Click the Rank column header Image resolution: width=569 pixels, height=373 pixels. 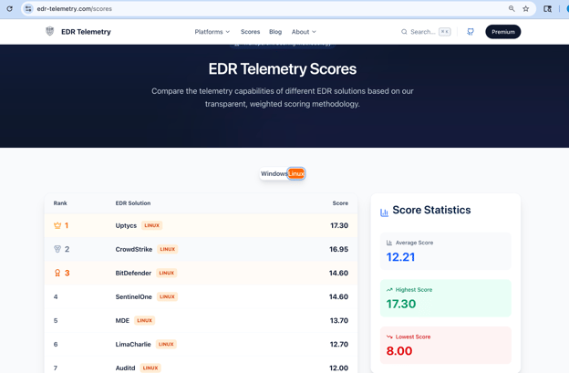60,203
